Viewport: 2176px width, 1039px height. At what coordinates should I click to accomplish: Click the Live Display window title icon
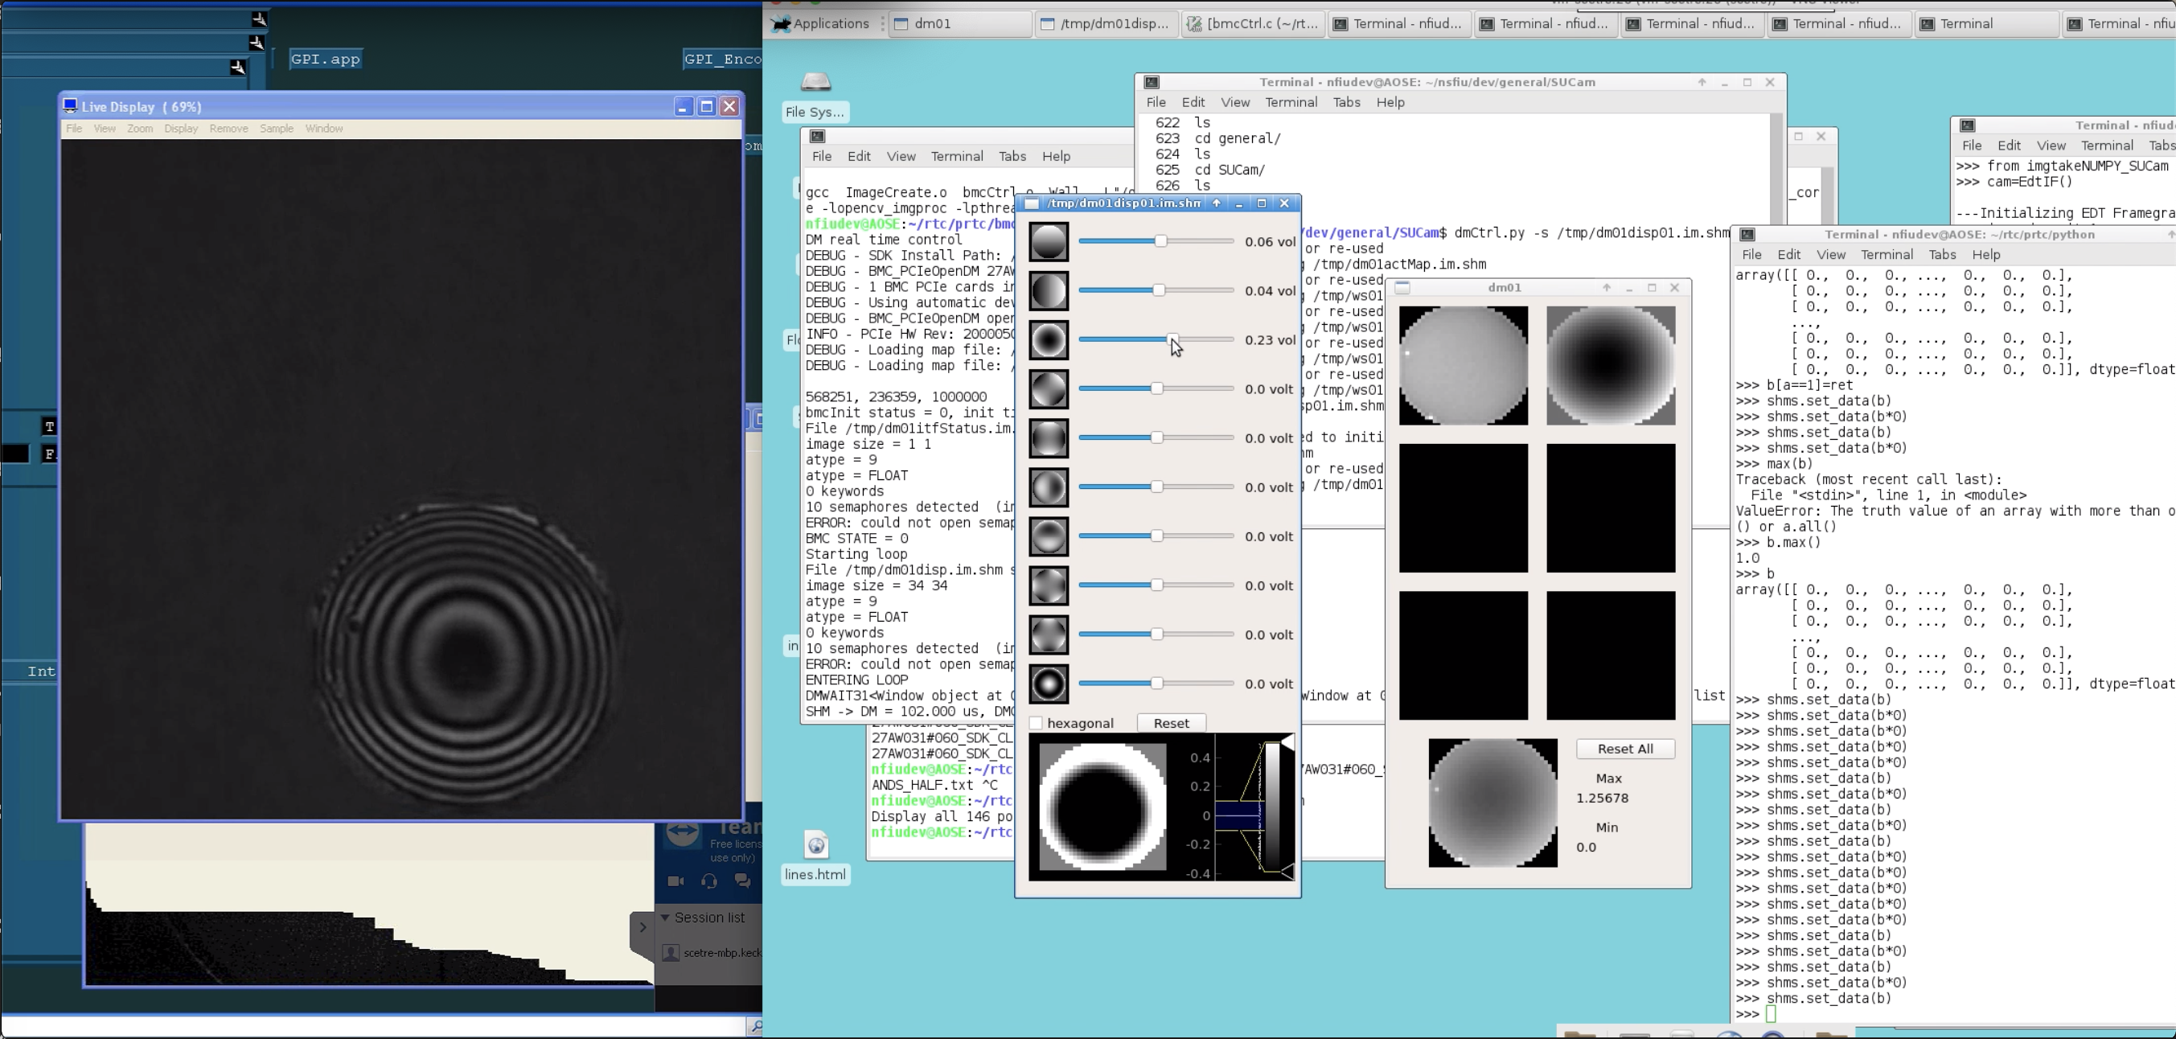tap(70, 106)
